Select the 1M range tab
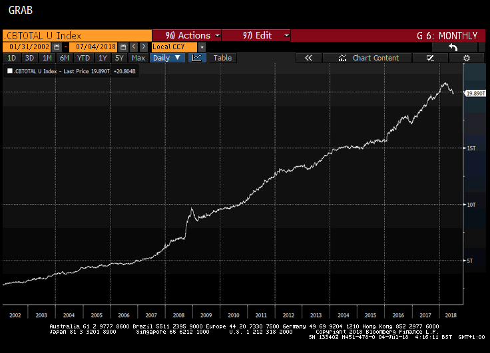 click(47, 58)
